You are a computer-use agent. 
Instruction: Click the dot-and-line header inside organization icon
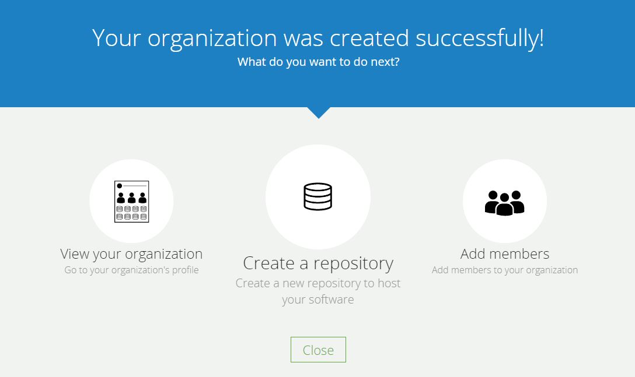(x=131, y=186)
